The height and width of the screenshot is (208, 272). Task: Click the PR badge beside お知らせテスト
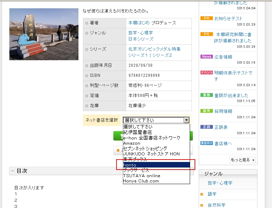coord(206,18)
